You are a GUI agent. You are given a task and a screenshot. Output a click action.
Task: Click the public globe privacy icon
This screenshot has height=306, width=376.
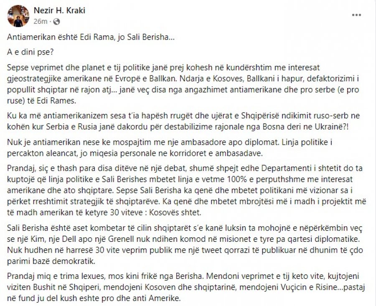click(56, 22)
